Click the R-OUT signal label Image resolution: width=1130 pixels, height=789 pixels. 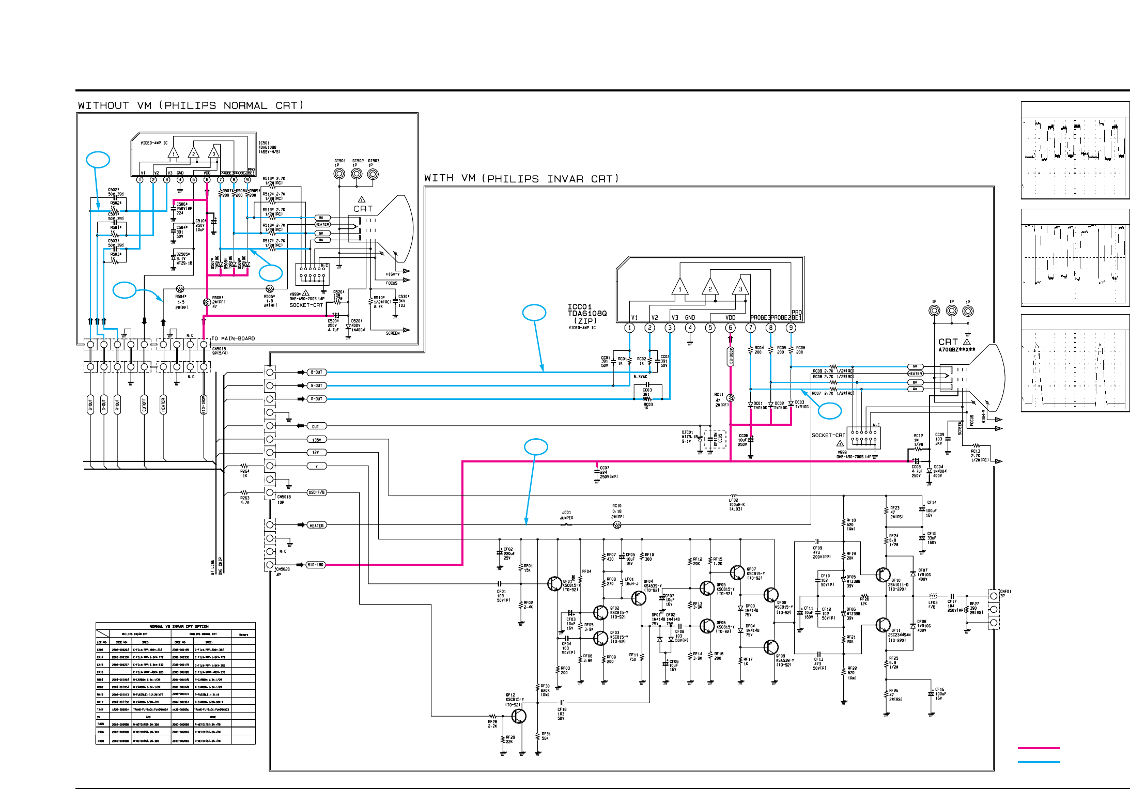[316, 399]
